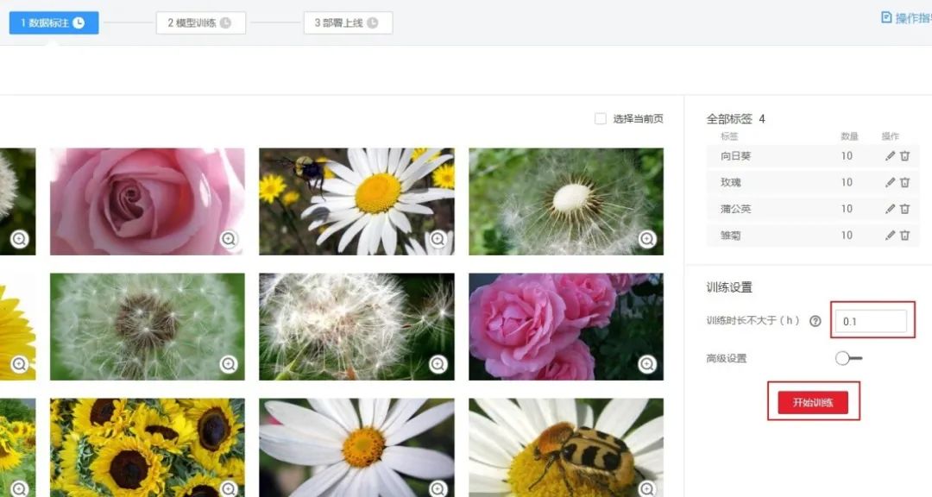Select the dandelion with dark center thumbnail
The height and width of the screenshot is (497, 932).
(147, 326)
